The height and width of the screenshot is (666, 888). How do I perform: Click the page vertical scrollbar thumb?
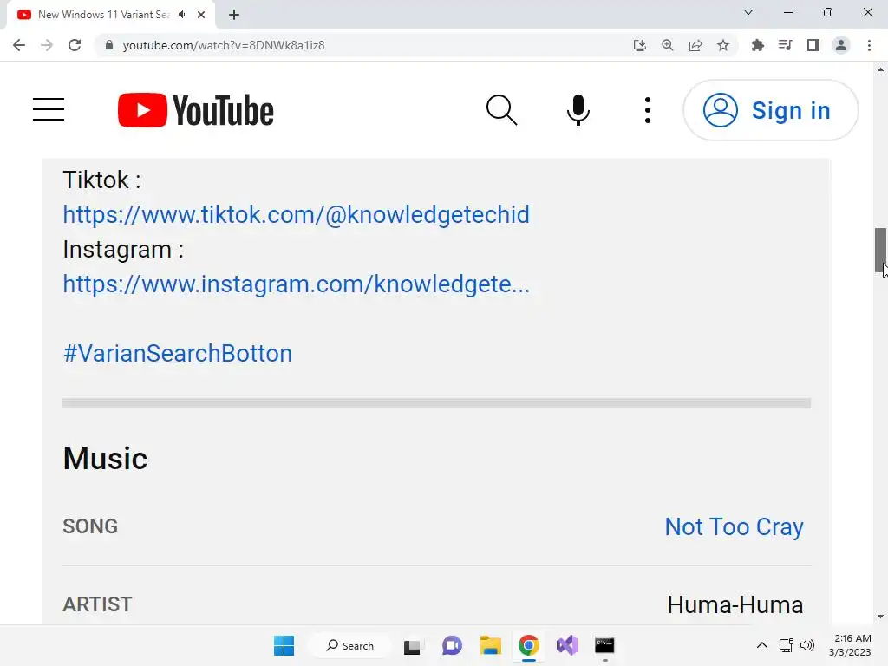click(x=881, y=251)
